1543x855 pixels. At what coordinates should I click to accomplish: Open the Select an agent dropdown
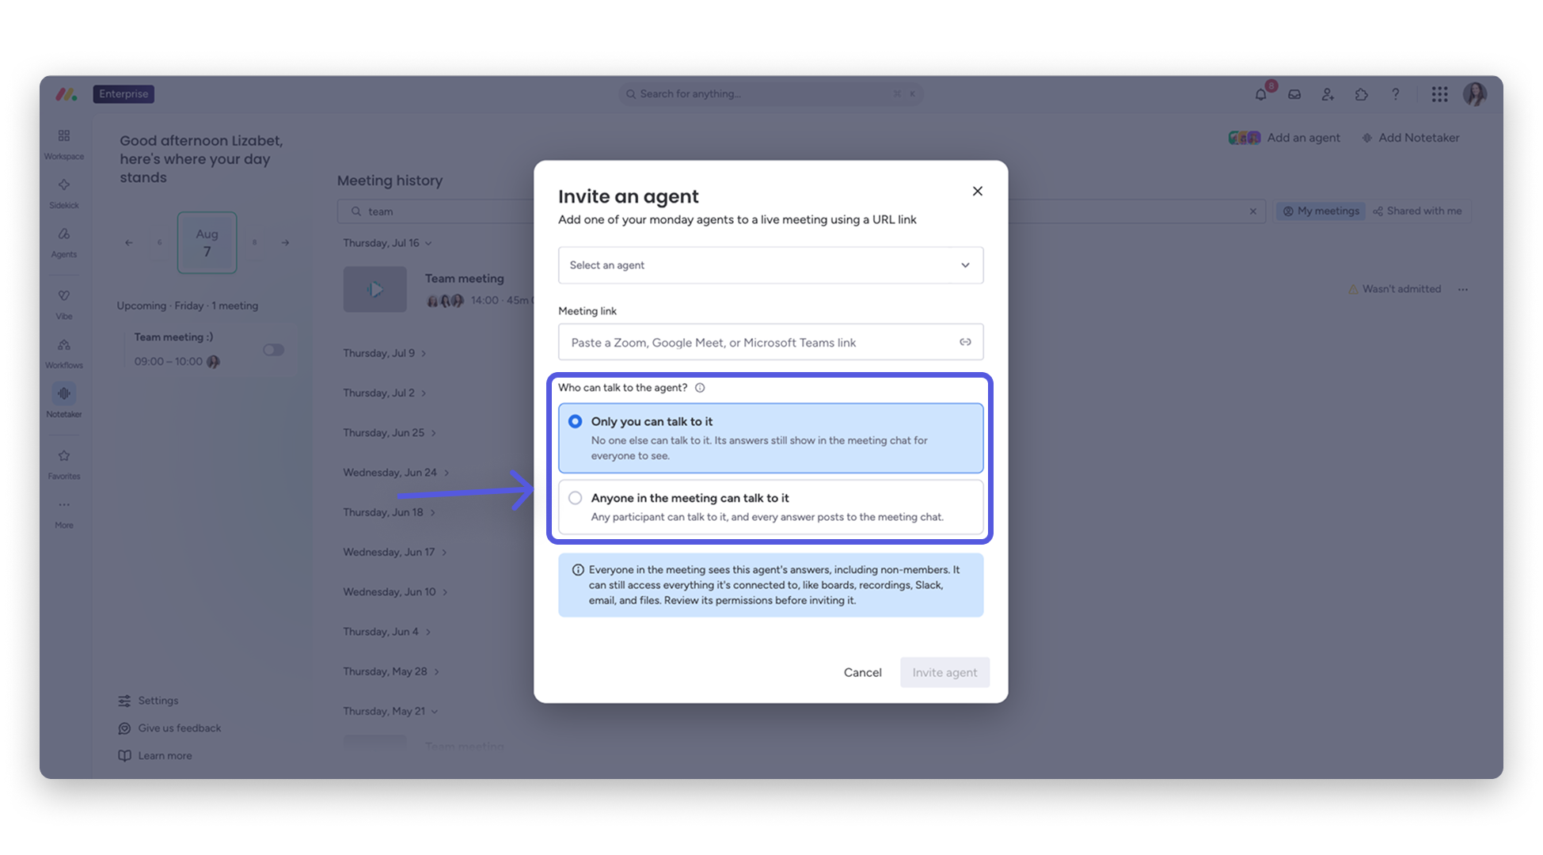coord(770,265)
